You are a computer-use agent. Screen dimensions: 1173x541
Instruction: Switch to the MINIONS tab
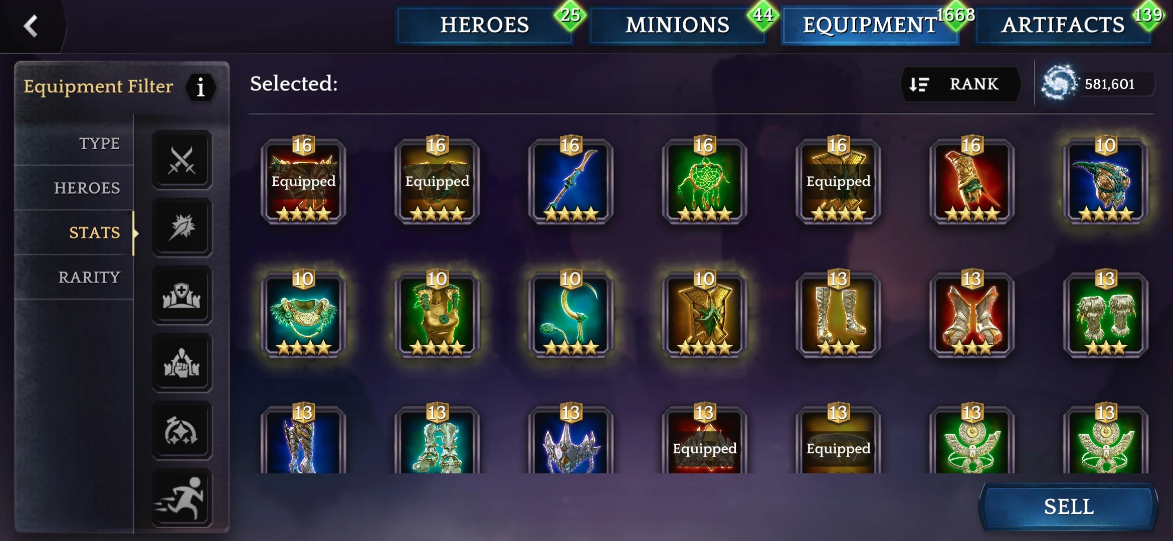[x=677, y=25]
